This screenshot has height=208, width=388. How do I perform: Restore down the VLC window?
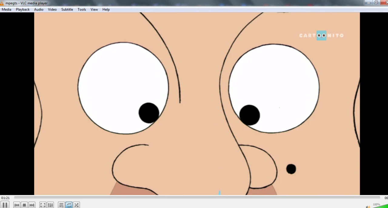click(x=376, y=2)
